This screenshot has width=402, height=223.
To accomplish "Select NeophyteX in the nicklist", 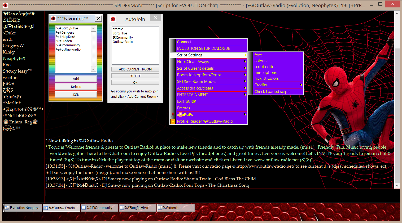I will click(14, 59).
